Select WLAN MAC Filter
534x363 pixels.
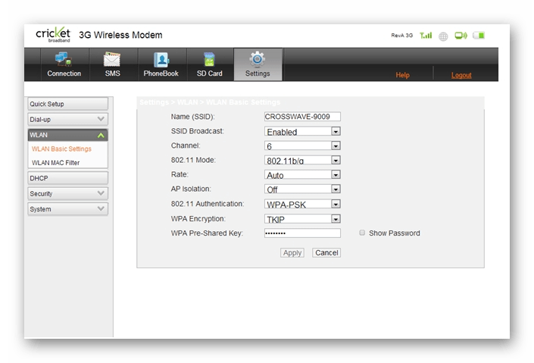pyautogui.click(x=55, y=163)
